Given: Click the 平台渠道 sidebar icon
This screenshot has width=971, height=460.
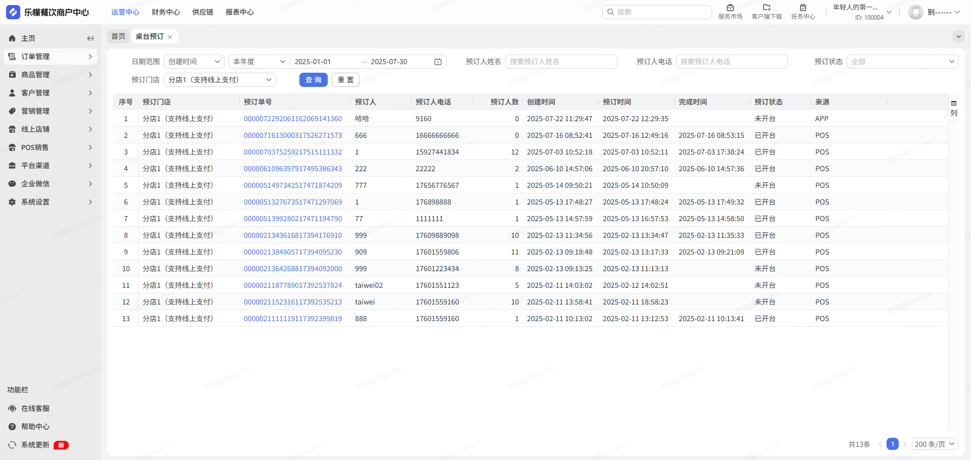Looking at the screenshot, I should [12, 166].
